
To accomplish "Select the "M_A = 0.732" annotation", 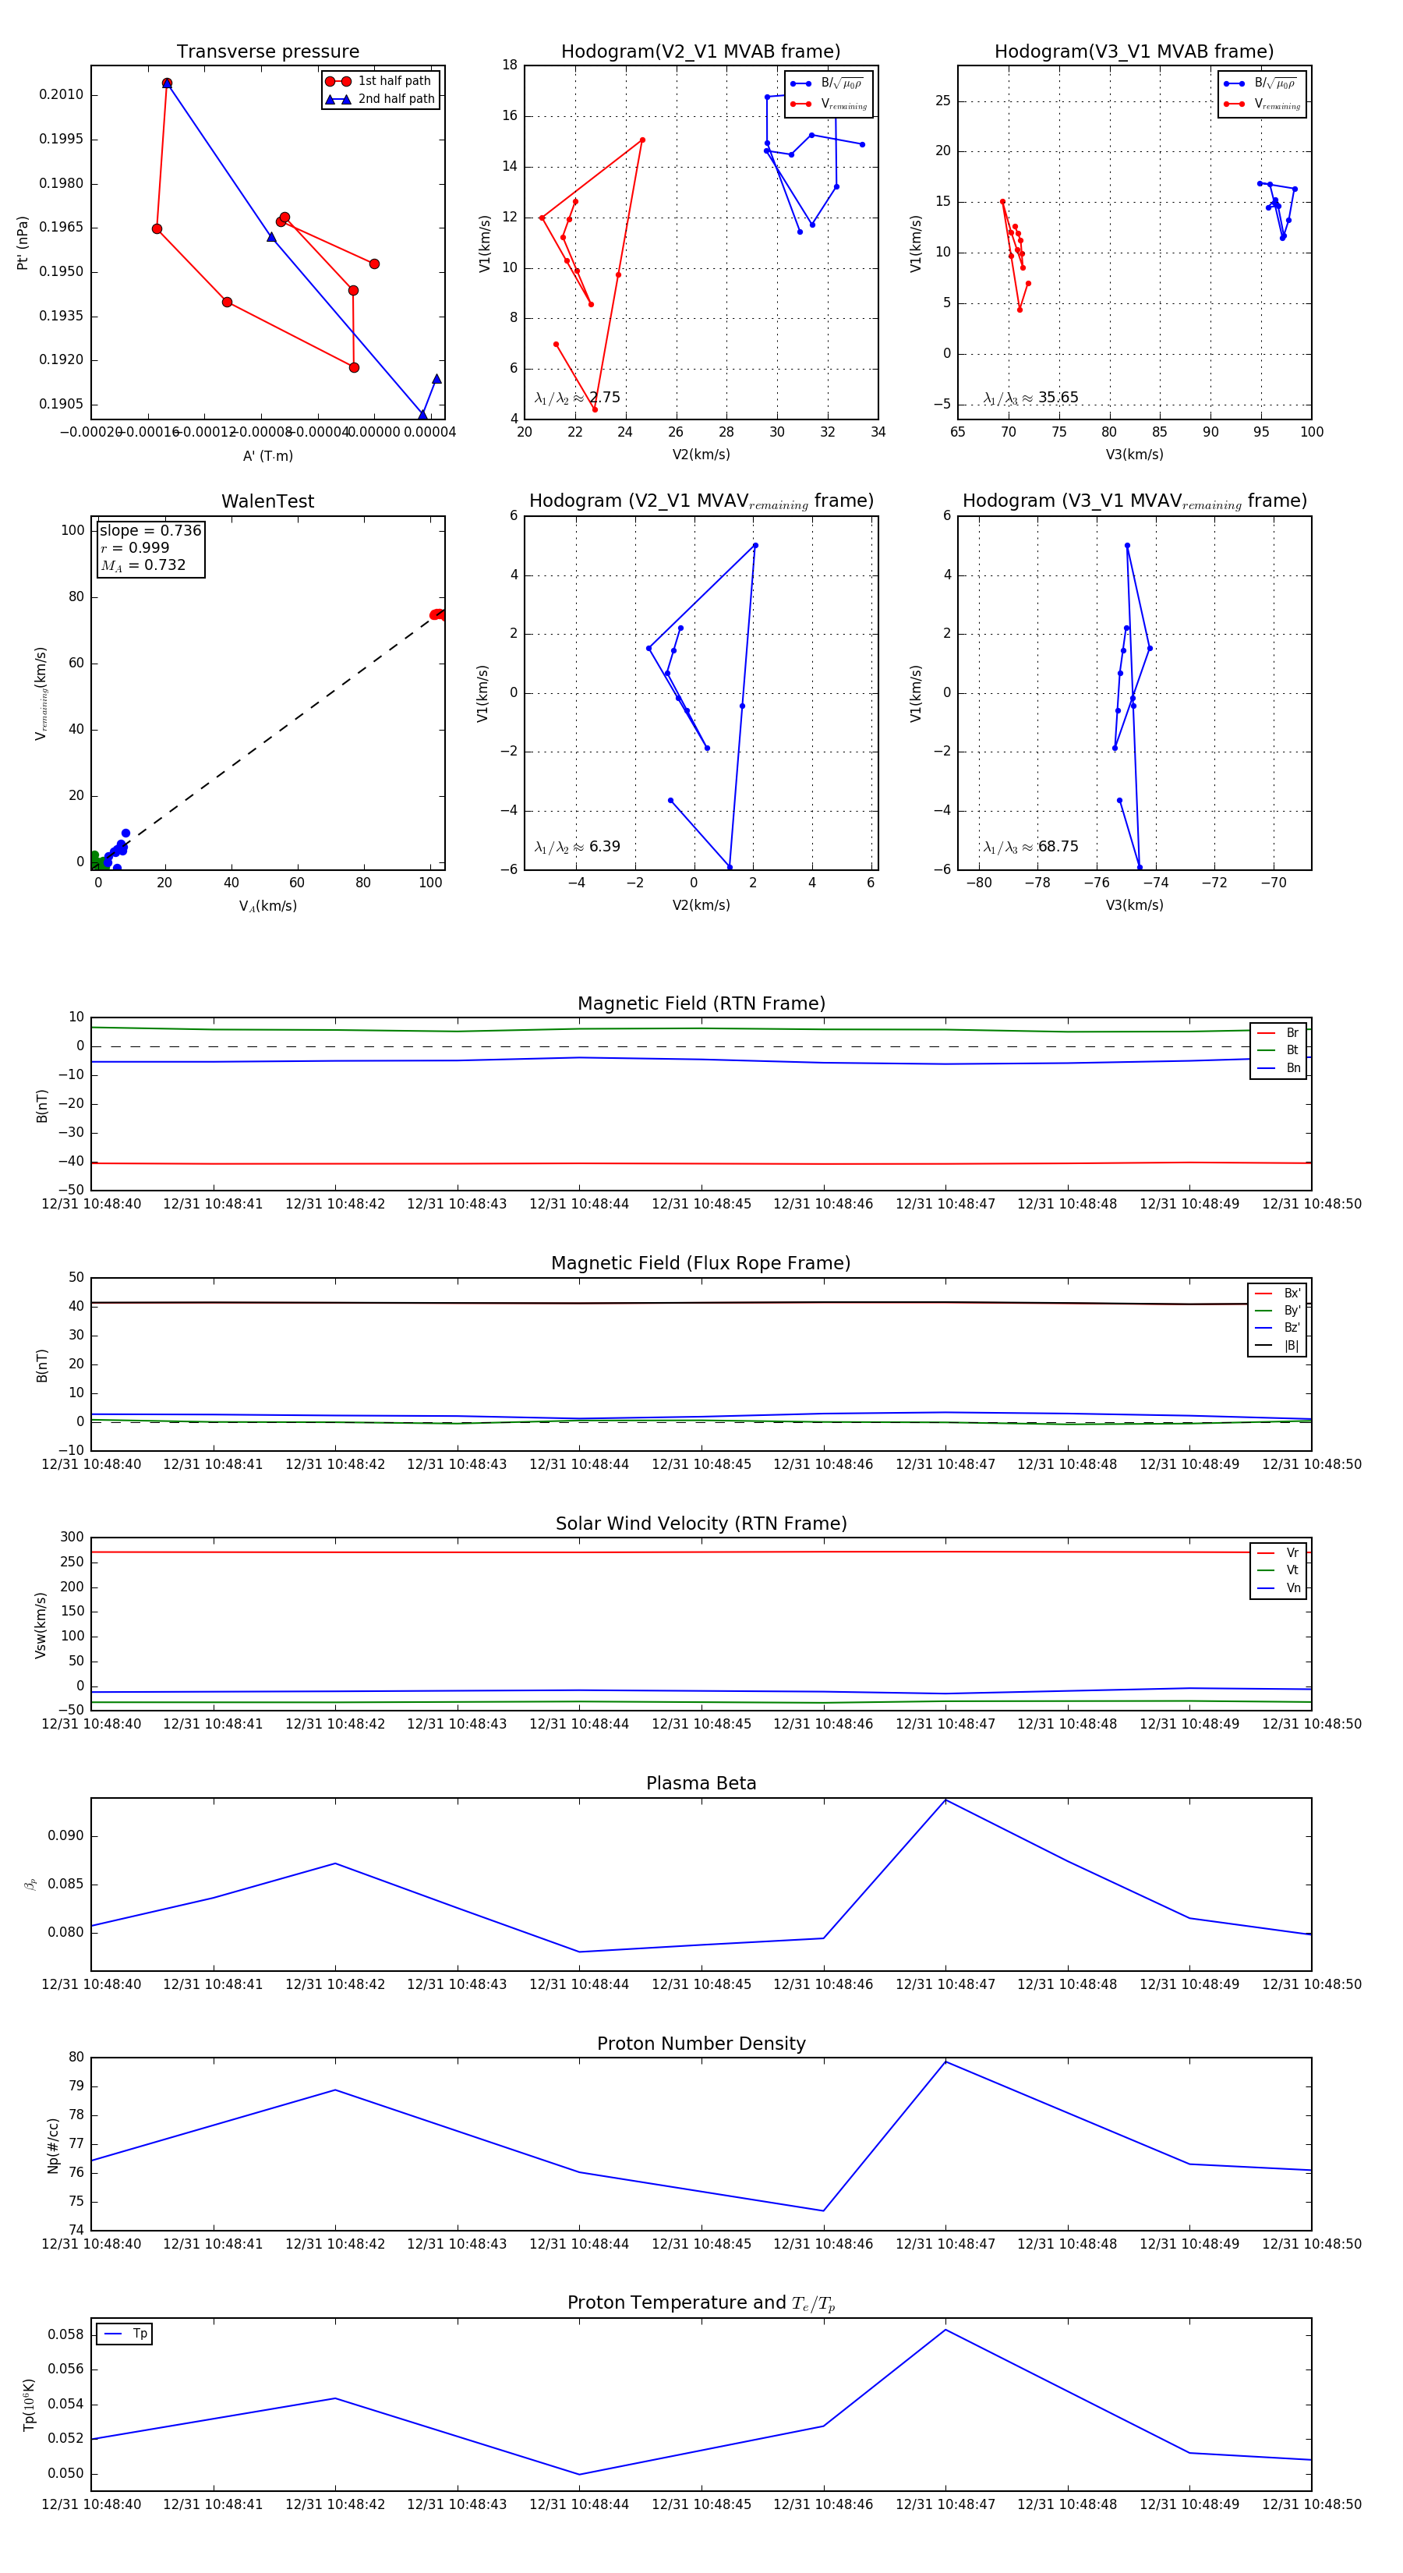I will click(143, 565).
